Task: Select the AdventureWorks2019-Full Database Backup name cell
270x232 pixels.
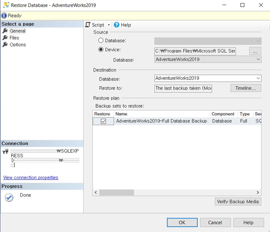Action: tap(162, 121)
